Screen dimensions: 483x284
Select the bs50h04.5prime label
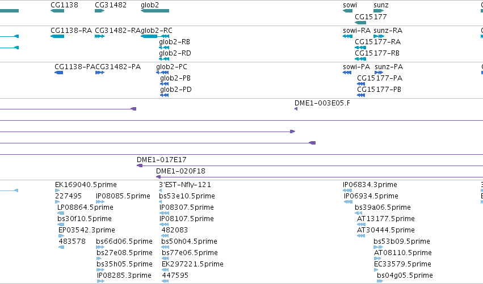point(189,241)
